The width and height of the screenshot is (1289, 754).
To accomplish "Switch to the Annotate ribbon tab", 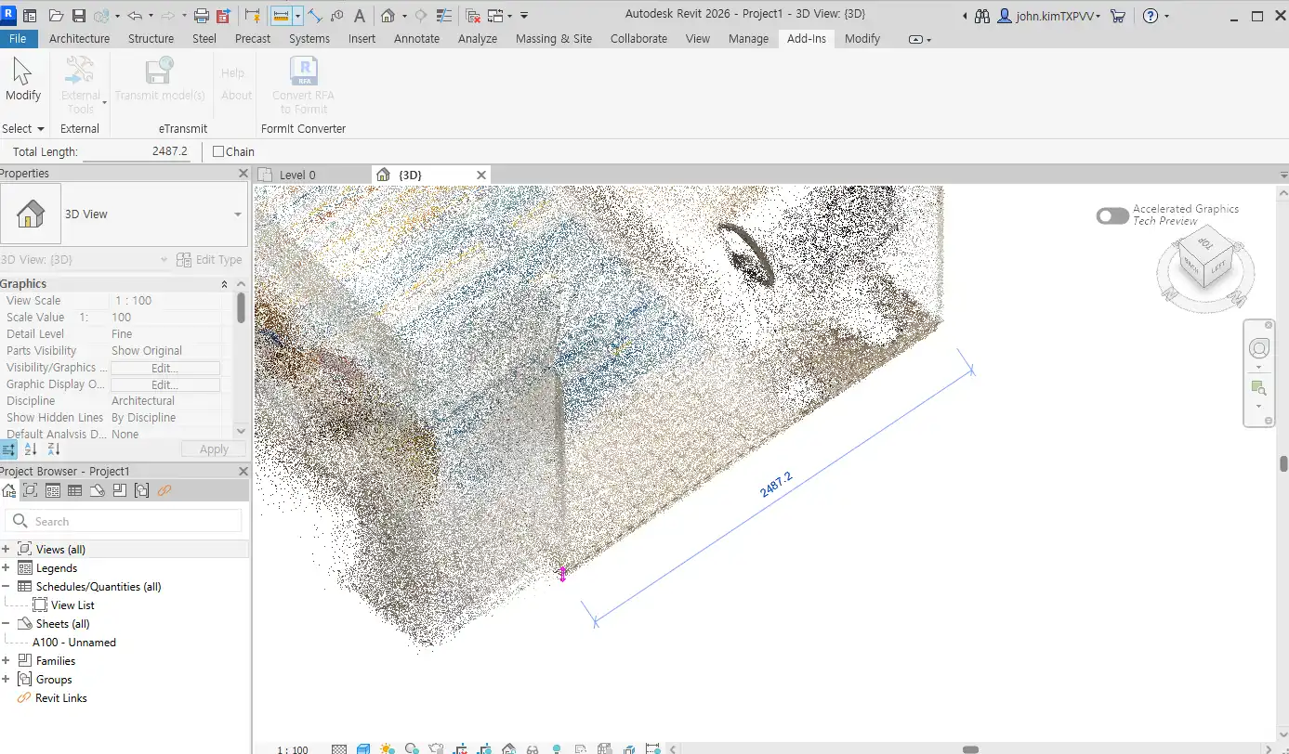I will click(x=416, y=38).
